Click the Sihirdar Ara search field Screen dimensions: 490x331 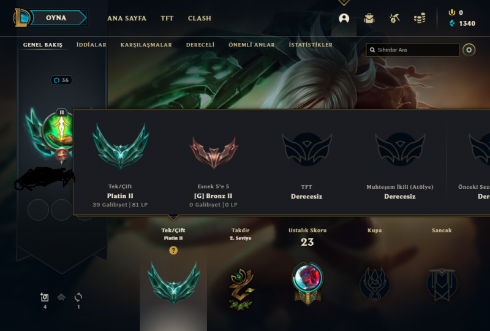pyautogui.click(x=412, y=50)
